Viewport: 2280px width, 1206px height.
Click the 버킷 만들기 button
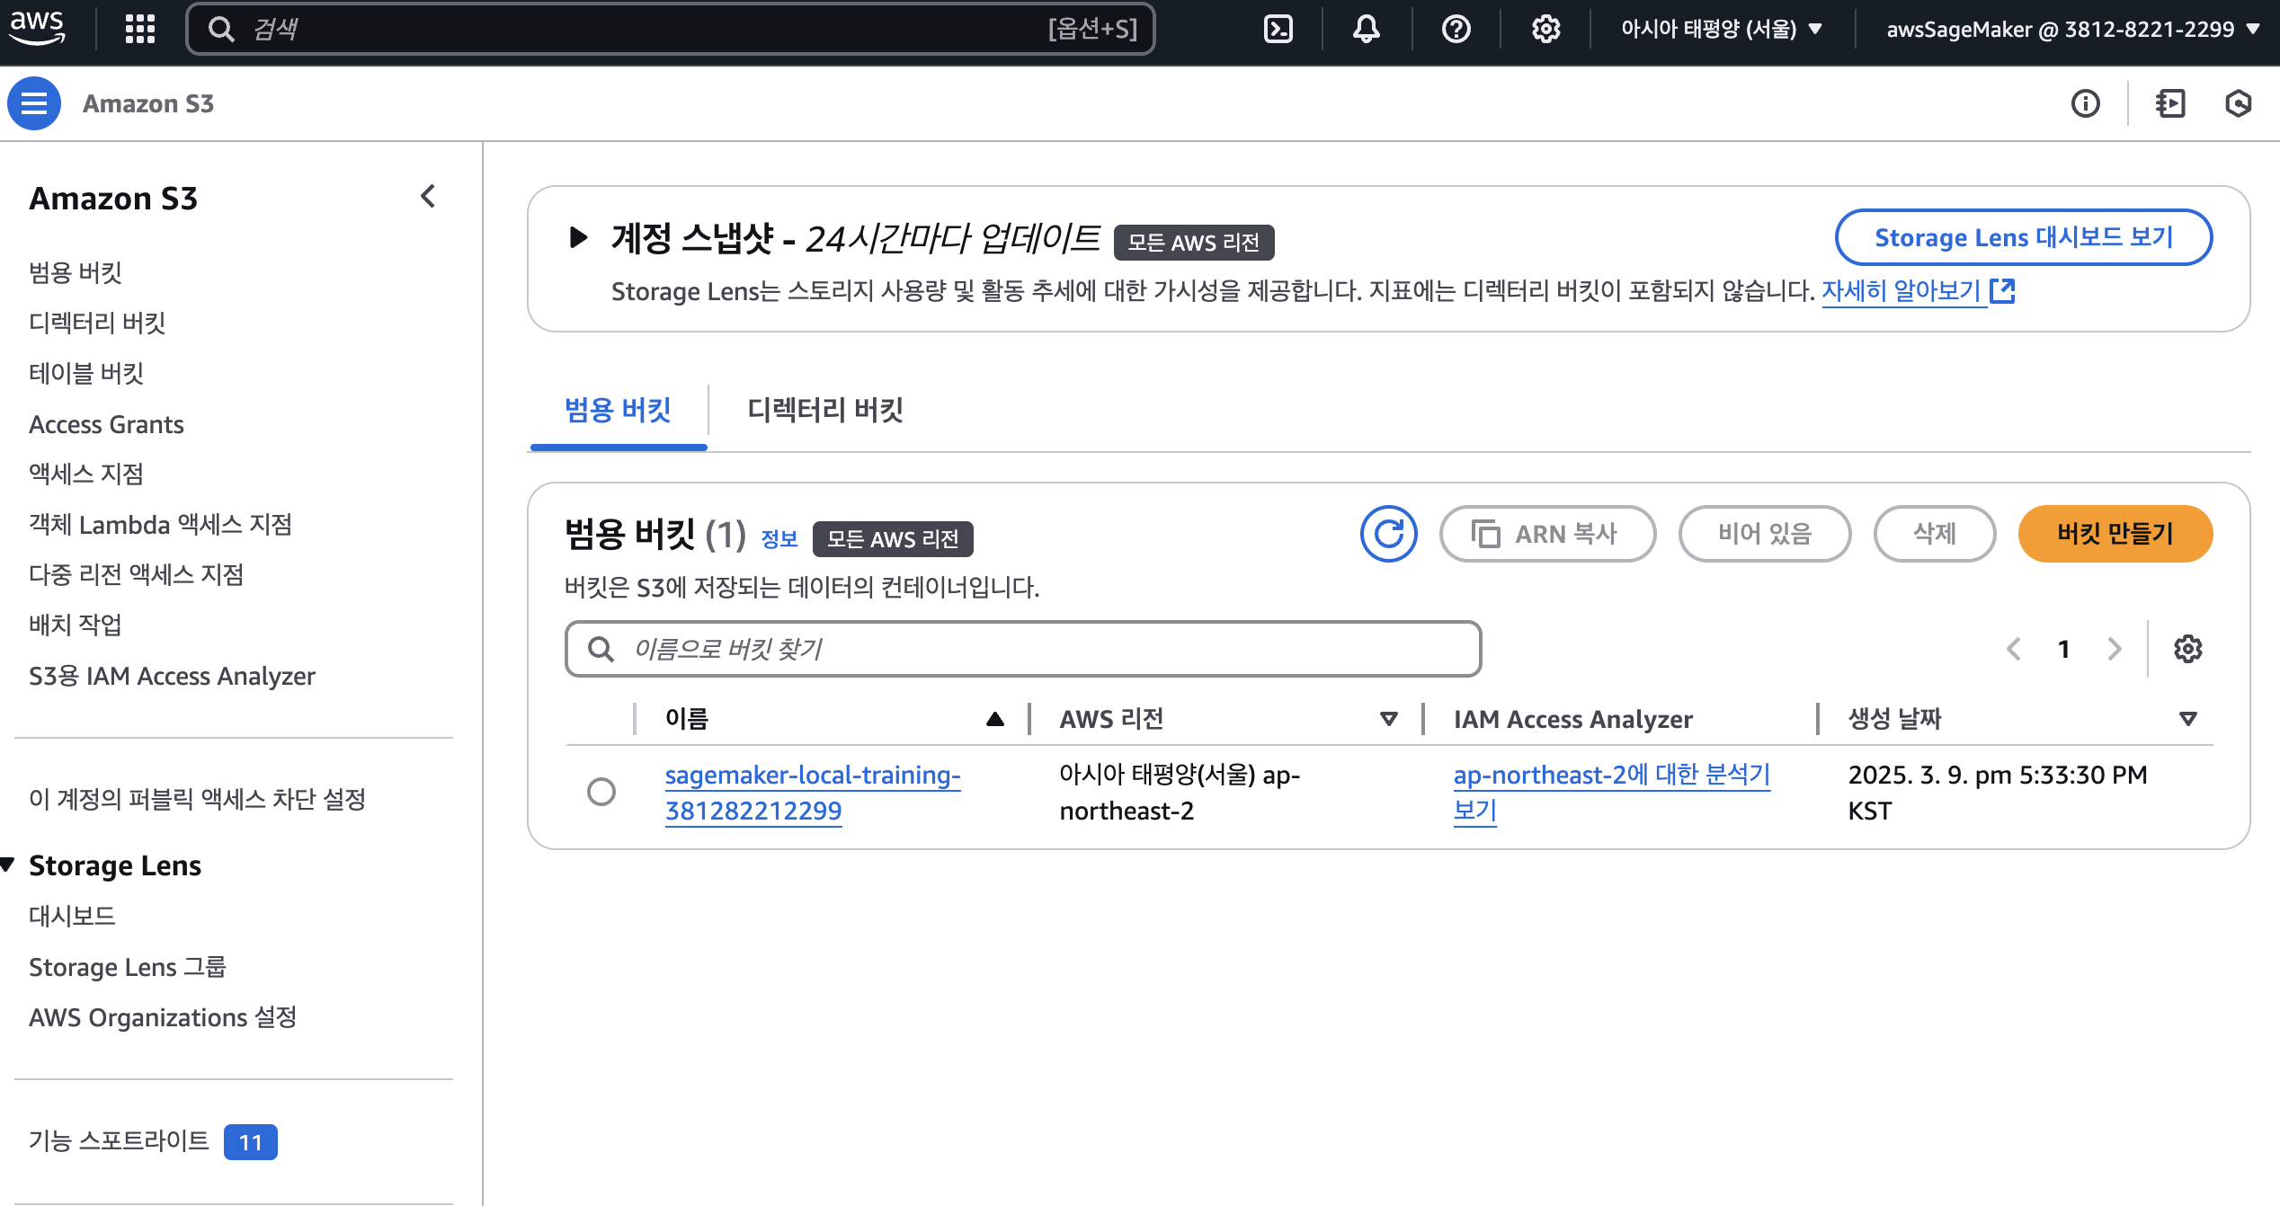click(2115, 534)
